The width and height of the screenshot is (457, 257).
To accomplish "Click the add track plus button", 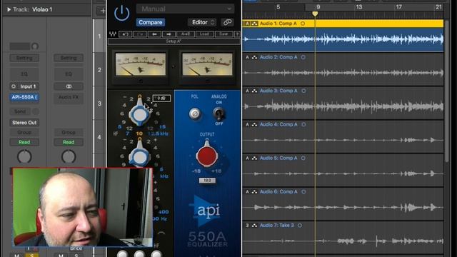I will [103, 11].
